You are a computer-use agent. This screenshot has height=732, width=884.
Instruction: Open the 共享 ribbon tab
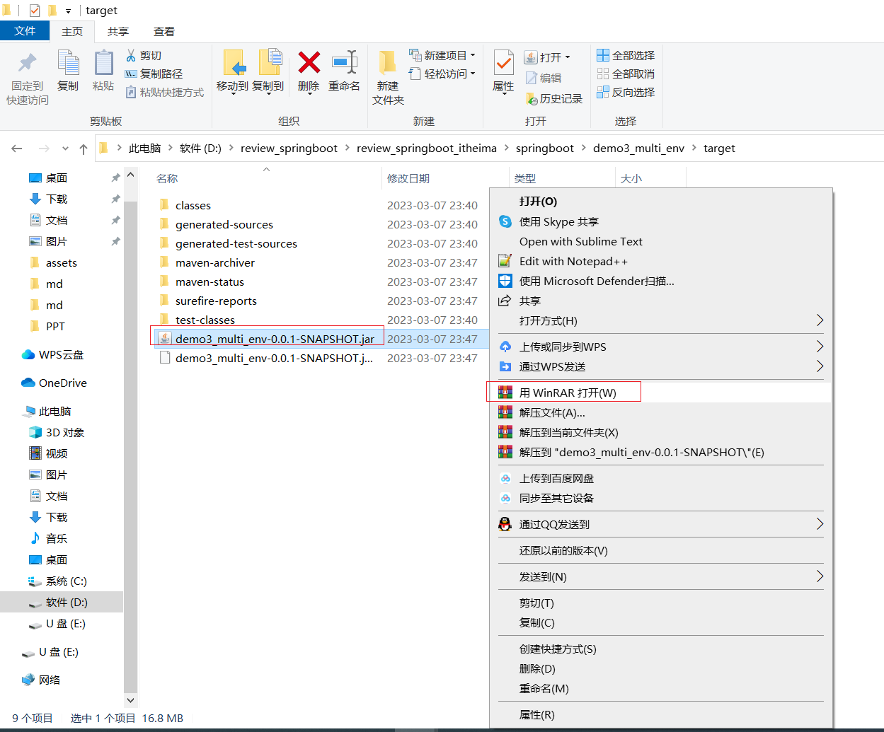118,31
